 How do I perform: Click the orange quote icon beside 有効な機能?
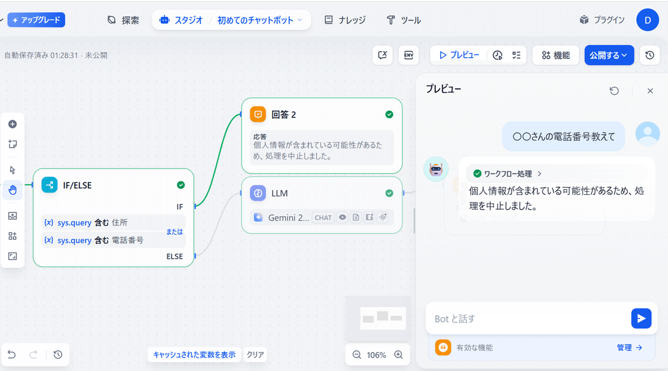coord(443,347)
